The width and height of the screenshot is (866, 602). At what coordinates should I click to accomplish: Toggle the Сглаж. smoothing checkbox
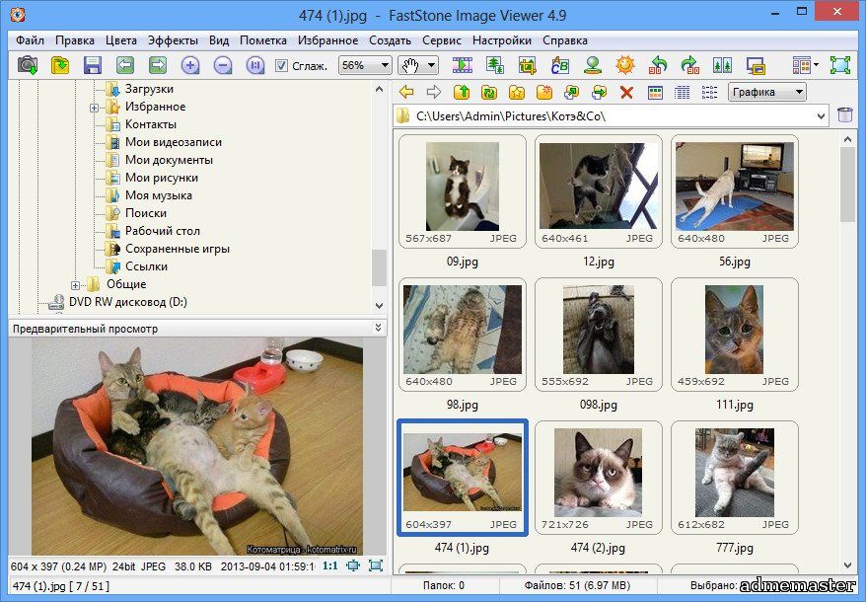[282, 66]
